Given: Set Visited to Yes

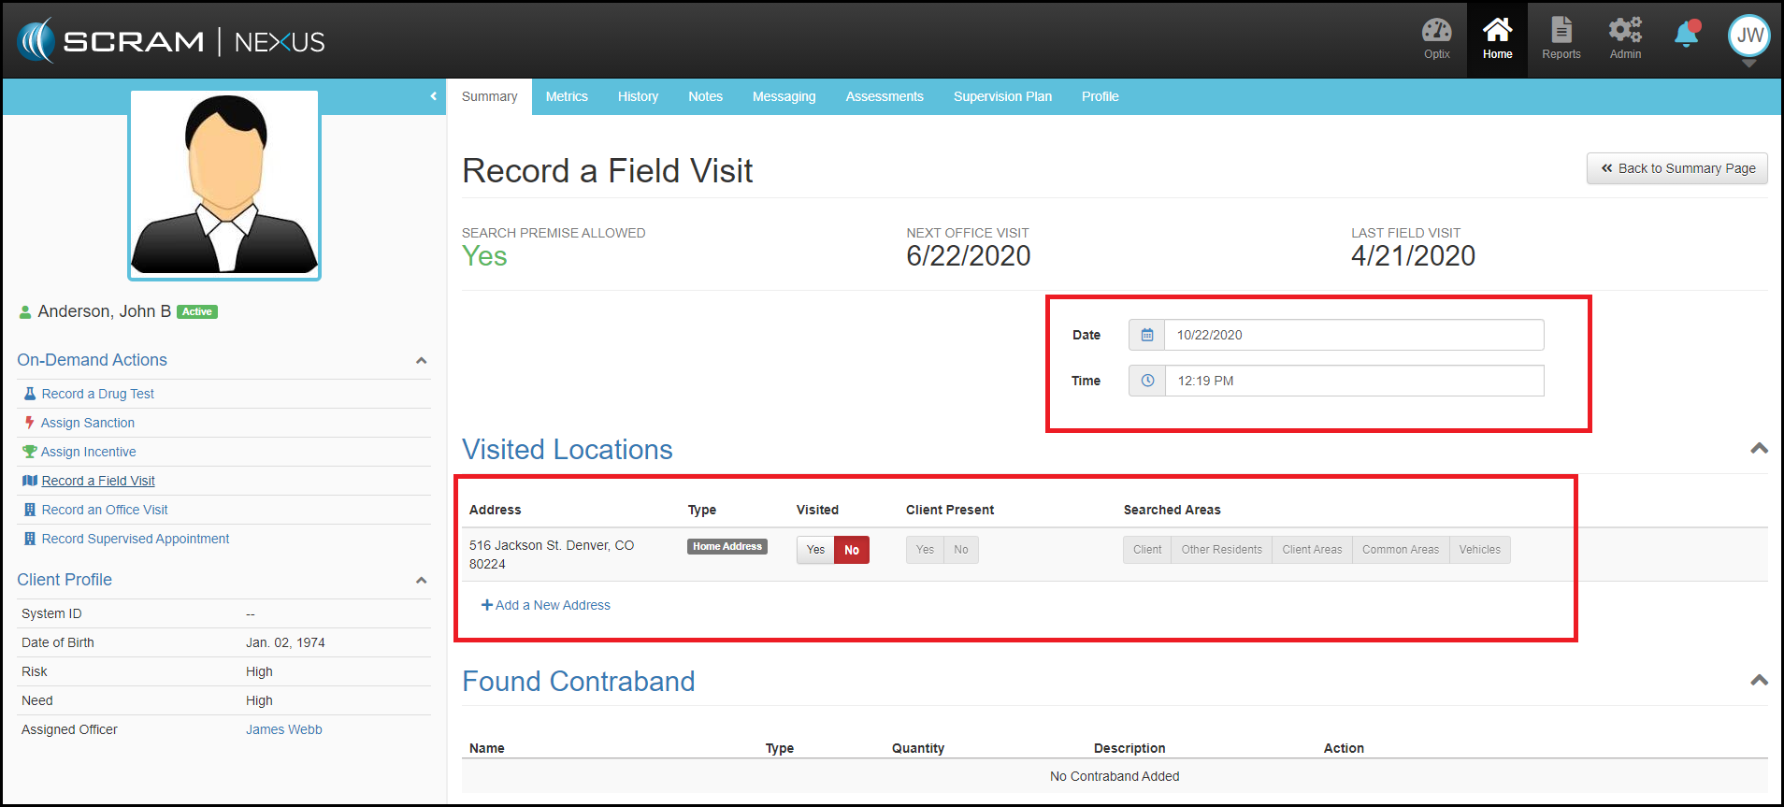Looking at the screenshot, I should coord(815,550).
